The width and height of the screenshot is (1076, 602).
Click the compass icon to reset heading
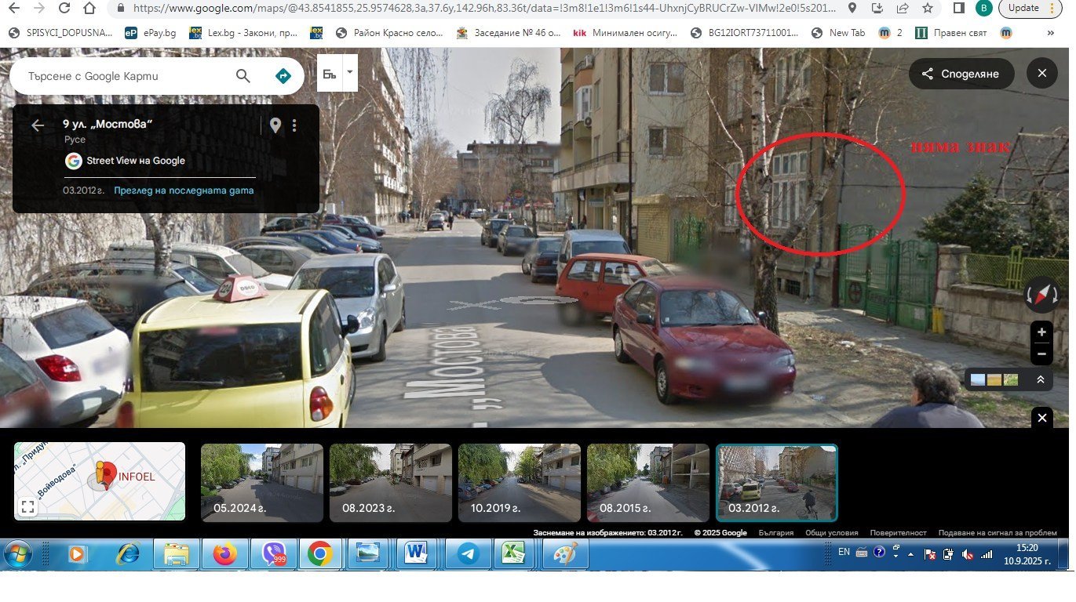click(x=1041, y=295)
